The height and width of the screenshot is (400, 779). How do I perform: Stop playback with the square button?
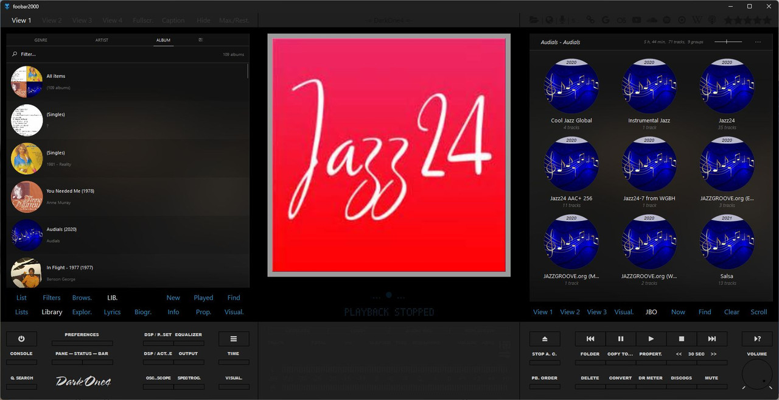coord(682,339)
